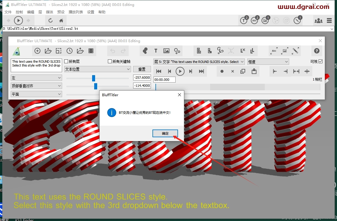Click the add particle layer blob icon
This screenshot has width=337, height=221.
point(145,51)
